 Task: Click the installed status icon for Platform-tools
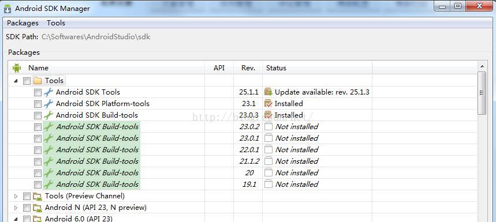pyautogui.click(x=268, y=104)
